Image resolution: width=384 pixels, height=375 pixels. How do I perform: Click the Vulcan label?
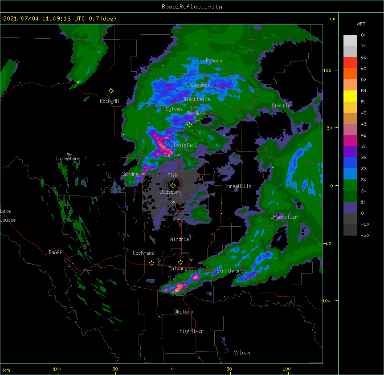click(242, 353)
